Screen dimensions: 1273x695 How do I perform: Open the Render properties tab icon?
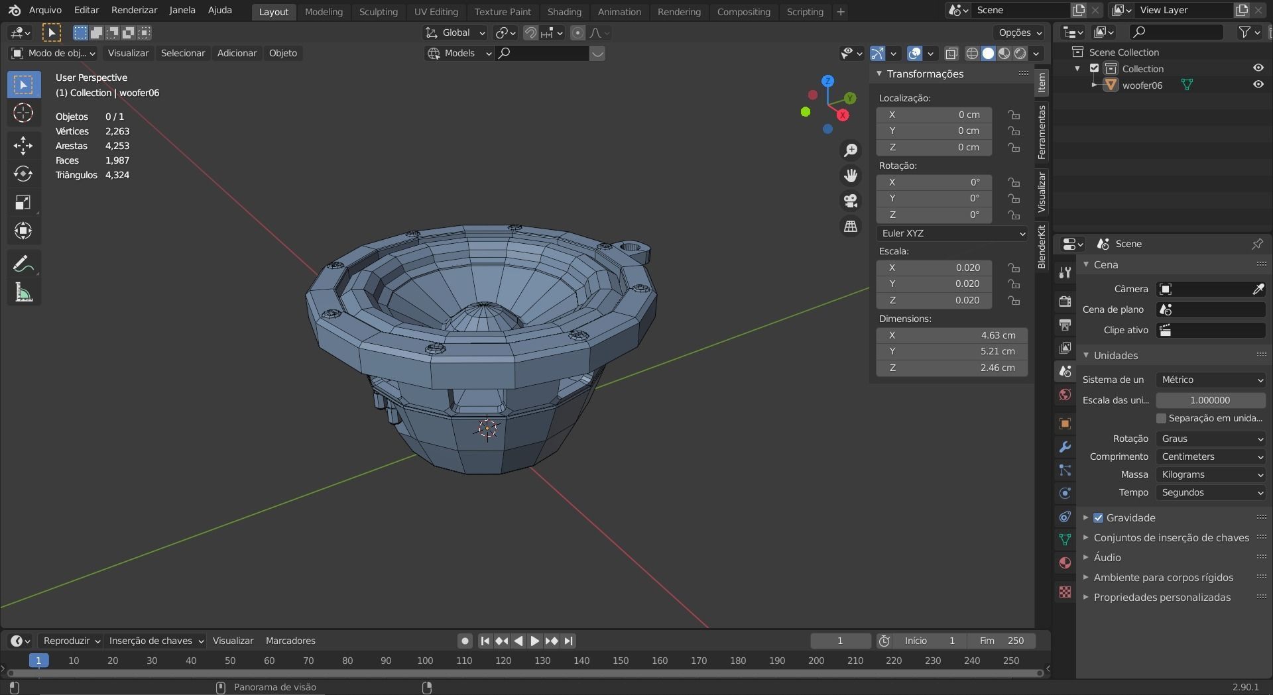coord(1065,301)
